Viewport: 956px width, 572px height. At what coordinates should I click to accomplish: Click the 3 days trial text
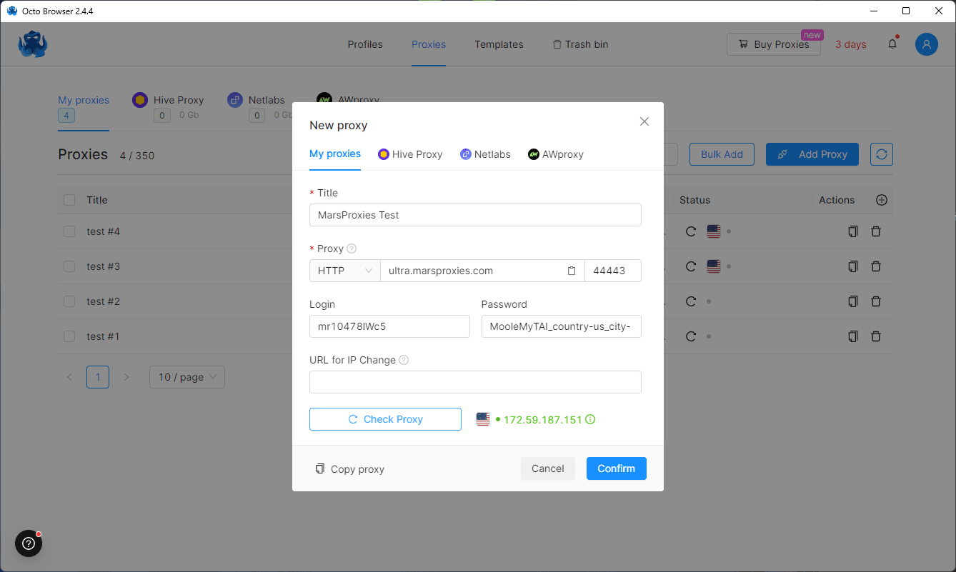850,44
